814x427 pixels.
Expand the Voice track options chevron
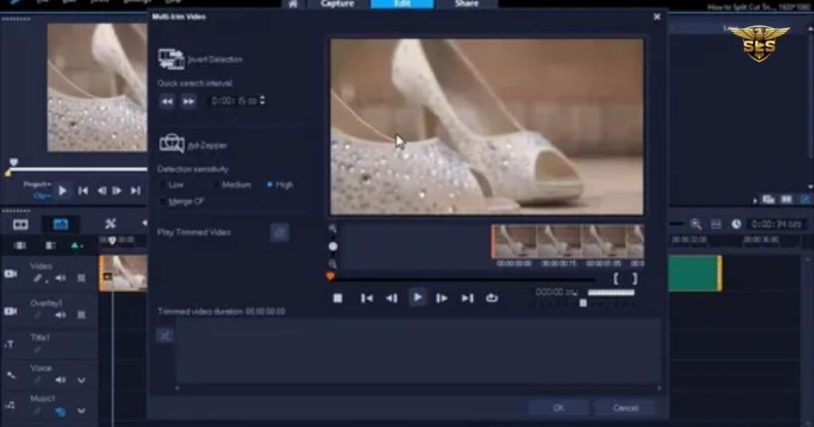(x=81, y=380)
